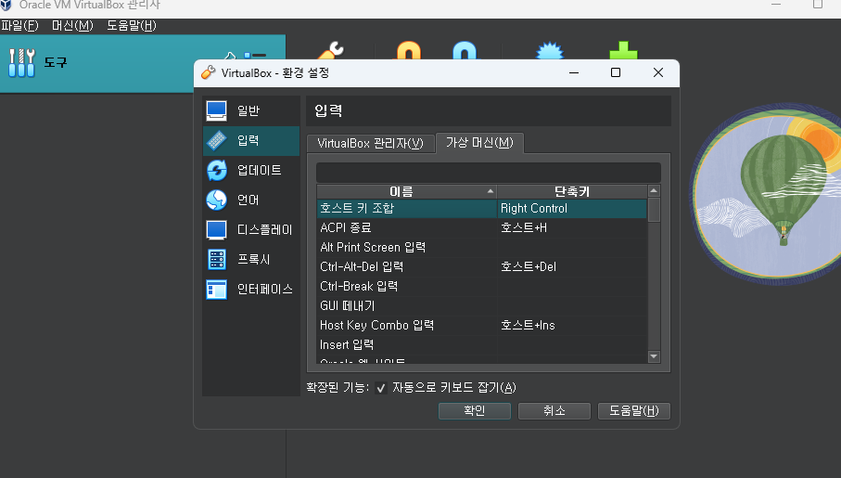Select the Alt Print Screen 입력 row
841x478 pixels.
pyautogui.click(x=481, y=248)
